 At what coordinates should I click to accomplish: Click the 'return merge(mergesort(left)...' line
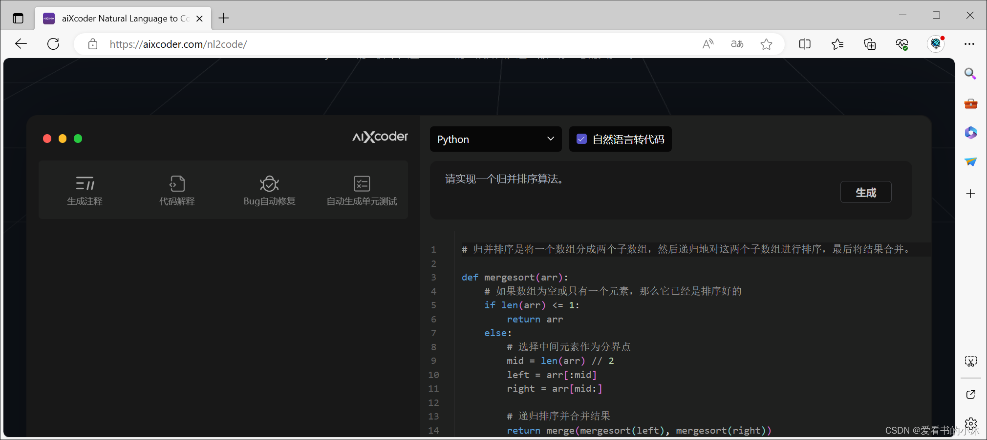tap(639, 430)
